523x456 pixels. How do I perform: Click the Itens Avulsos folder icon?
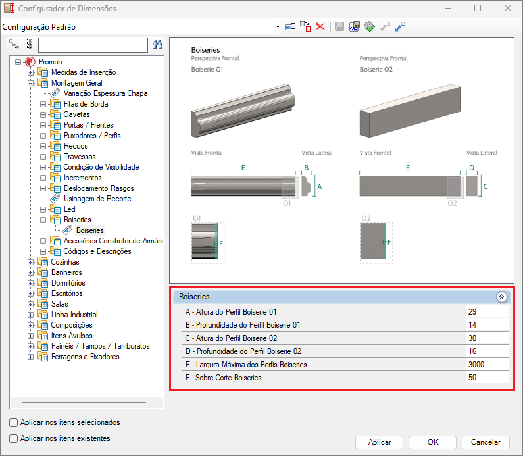(43, 336)
